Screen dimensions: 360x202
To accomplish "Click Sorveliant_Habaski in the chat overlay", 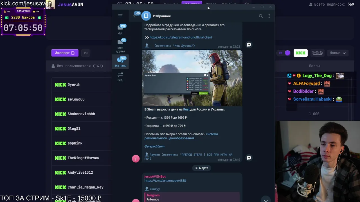I will point(312,99).
